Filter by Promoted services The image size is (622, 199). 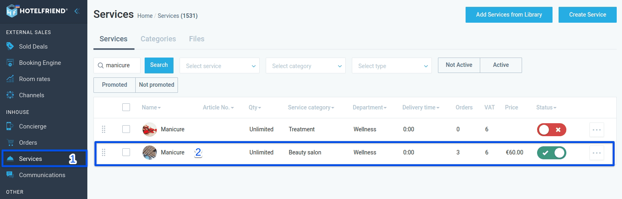pyautogui.click(x=115, y=85)
